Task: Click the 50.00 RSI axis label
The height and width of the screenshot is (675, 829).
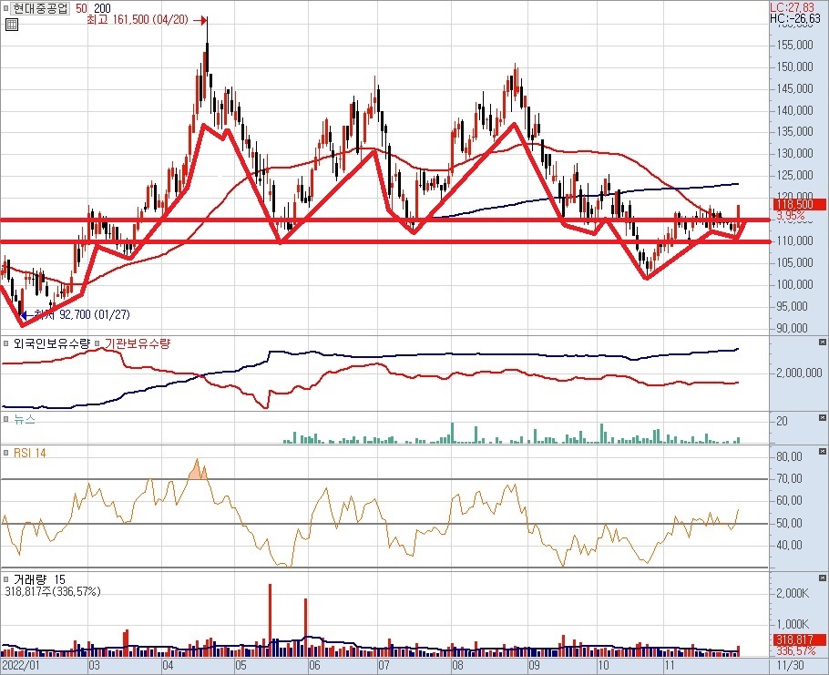Action: coord(789,523)
